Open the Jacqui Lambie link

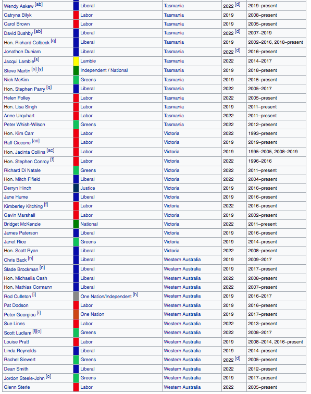[19, 61]
